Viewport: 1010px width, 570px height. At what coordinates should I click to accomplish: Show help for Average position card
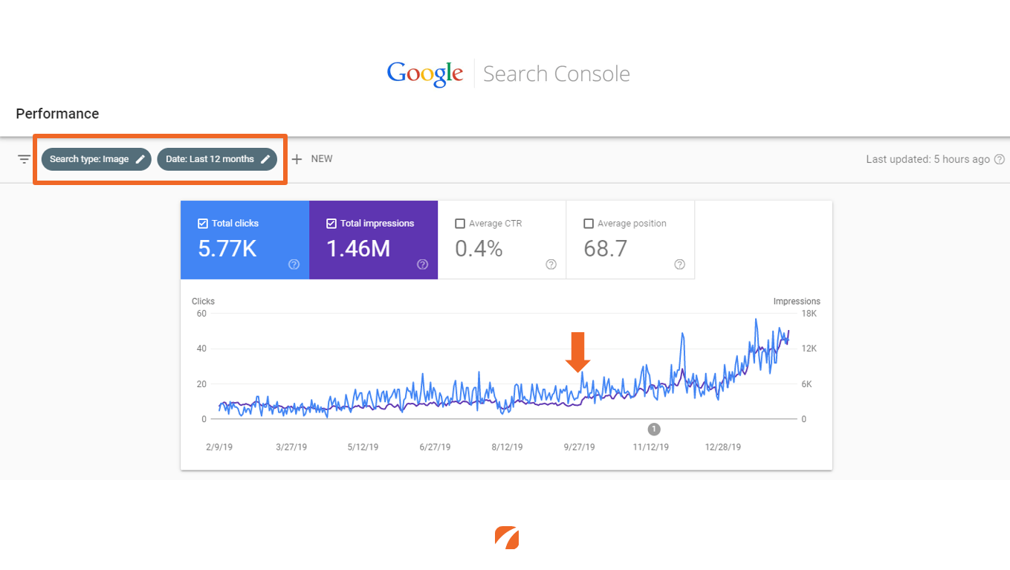679,265
